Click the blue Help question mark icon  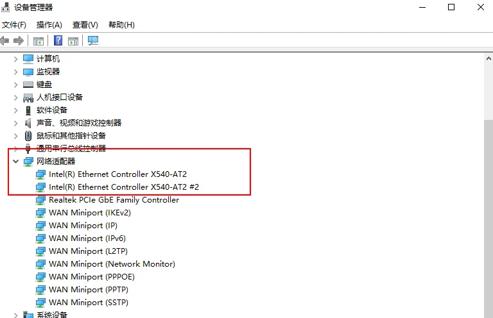click(x=58, y=41)
